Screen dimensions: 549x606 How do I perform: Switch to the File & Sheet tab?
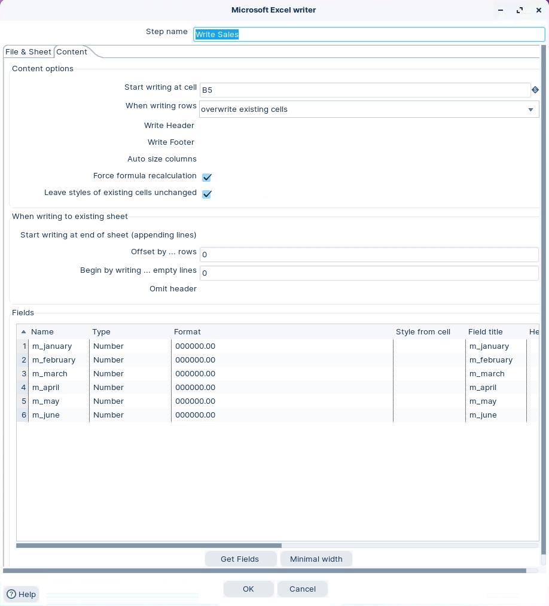[x=28, y=52]
